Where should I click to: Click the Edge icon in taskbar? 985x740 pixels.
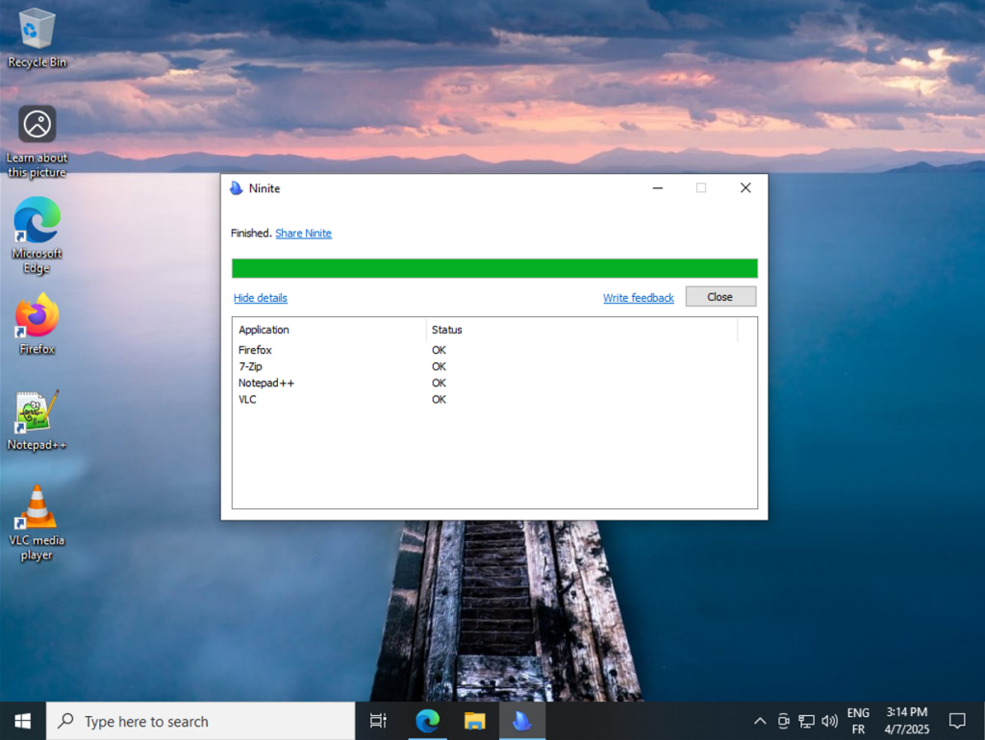[x=427, y=721]
